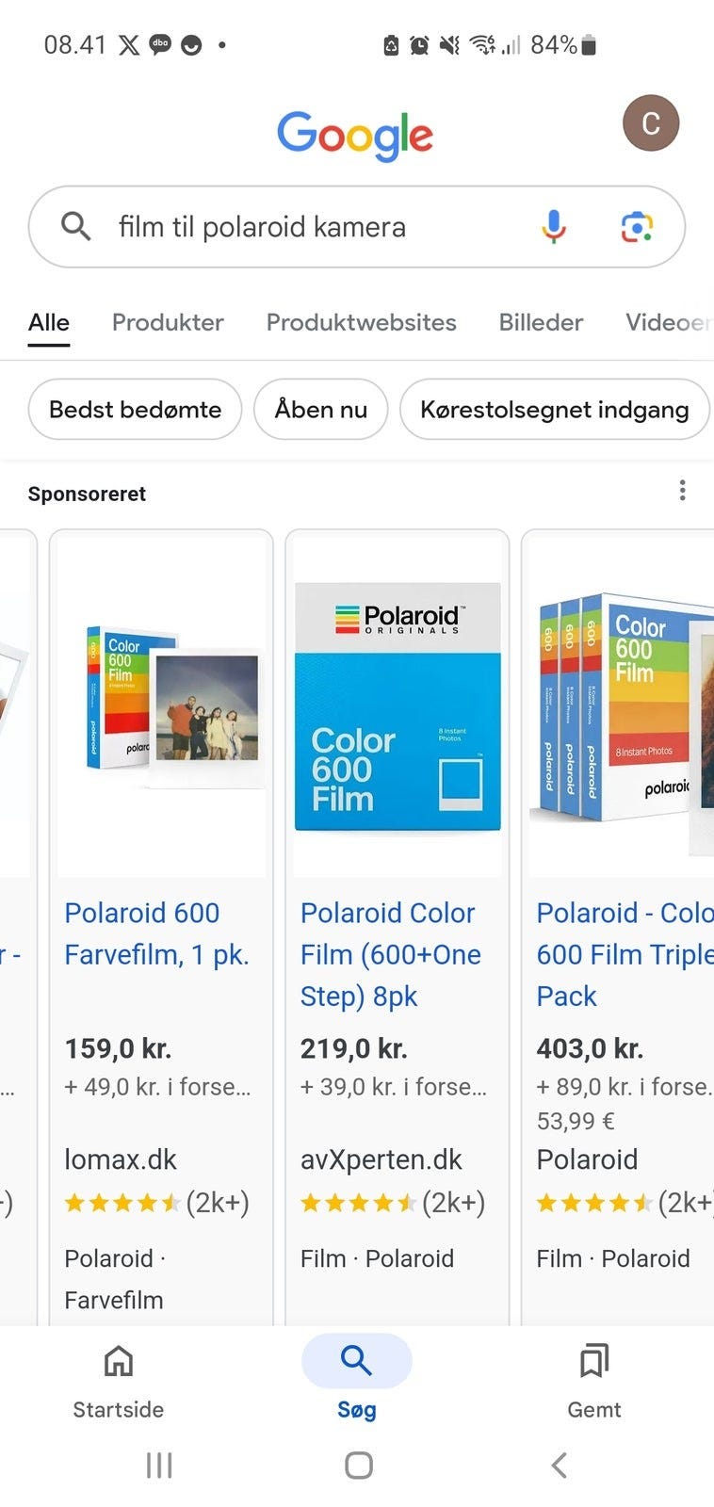Screen dimensions: 714x1507
Task: Toggle the Bedst bedømte filter chip
Action: pyautogui.click(x=135, y=410)
